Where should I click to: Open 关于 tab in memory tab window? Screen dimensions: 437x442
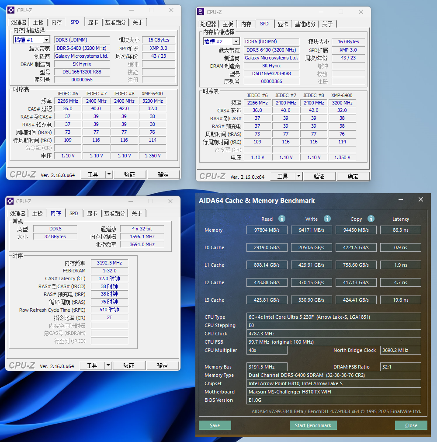coord(137,213)
